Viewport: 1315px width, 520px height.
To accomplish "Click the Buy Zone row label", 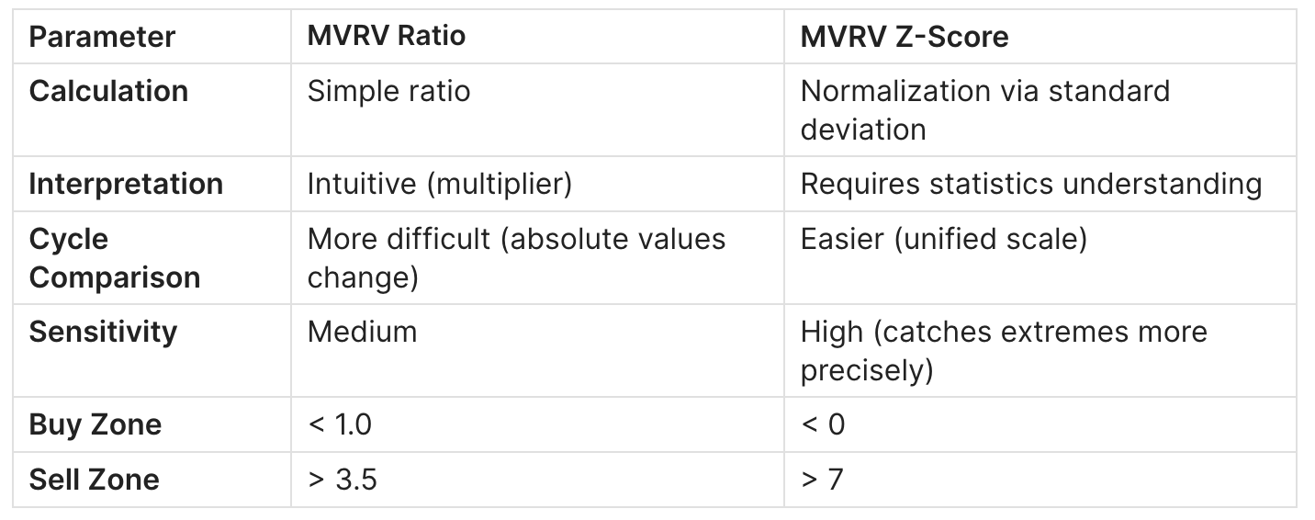I will click(95, 424).
